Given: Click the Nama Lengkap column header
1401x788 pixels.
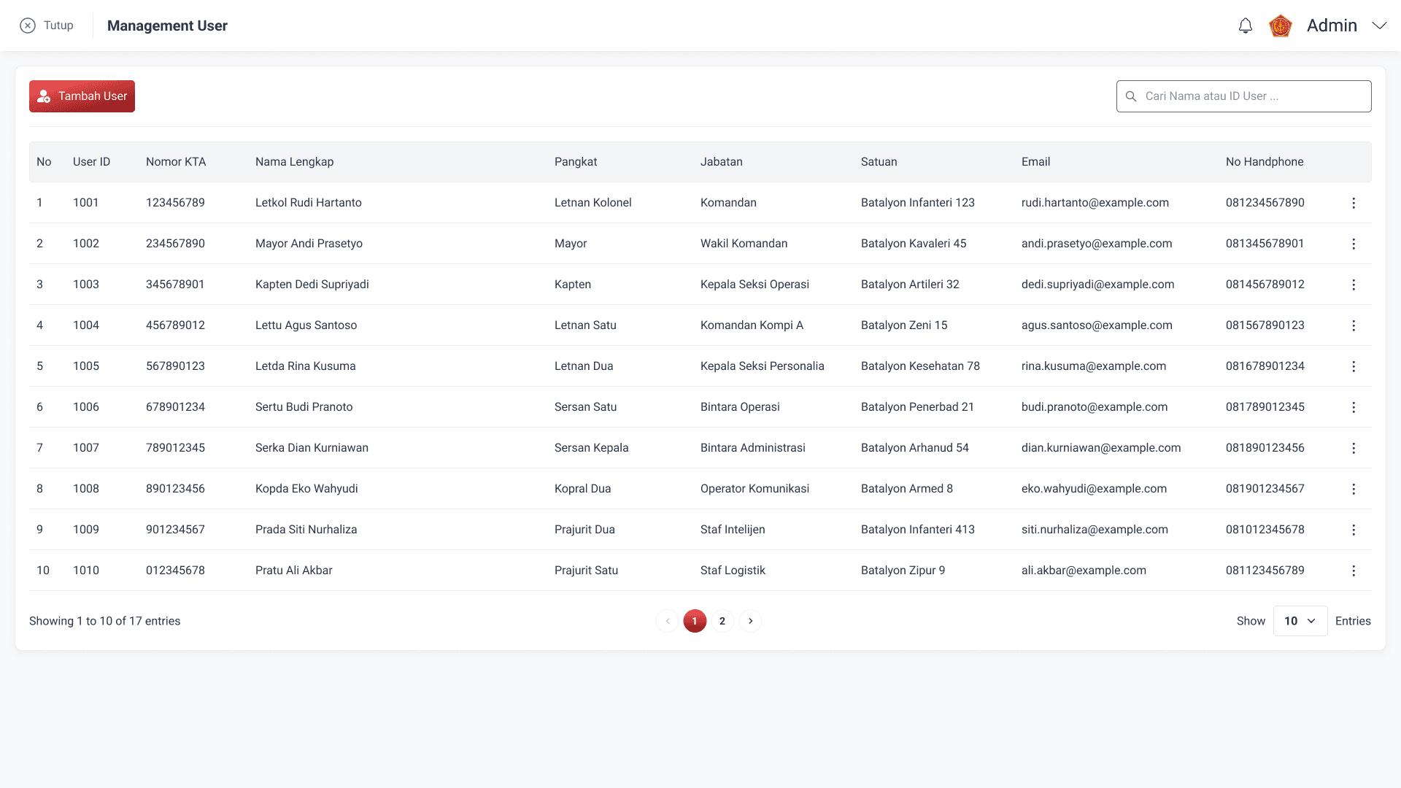Looking at the screenshot, I should 294,162.
